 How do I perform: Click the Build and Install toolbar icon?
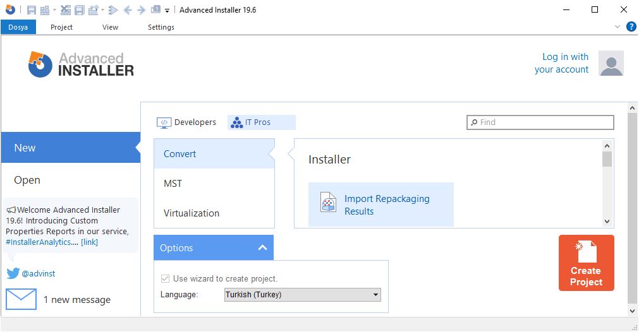point(94,10)
